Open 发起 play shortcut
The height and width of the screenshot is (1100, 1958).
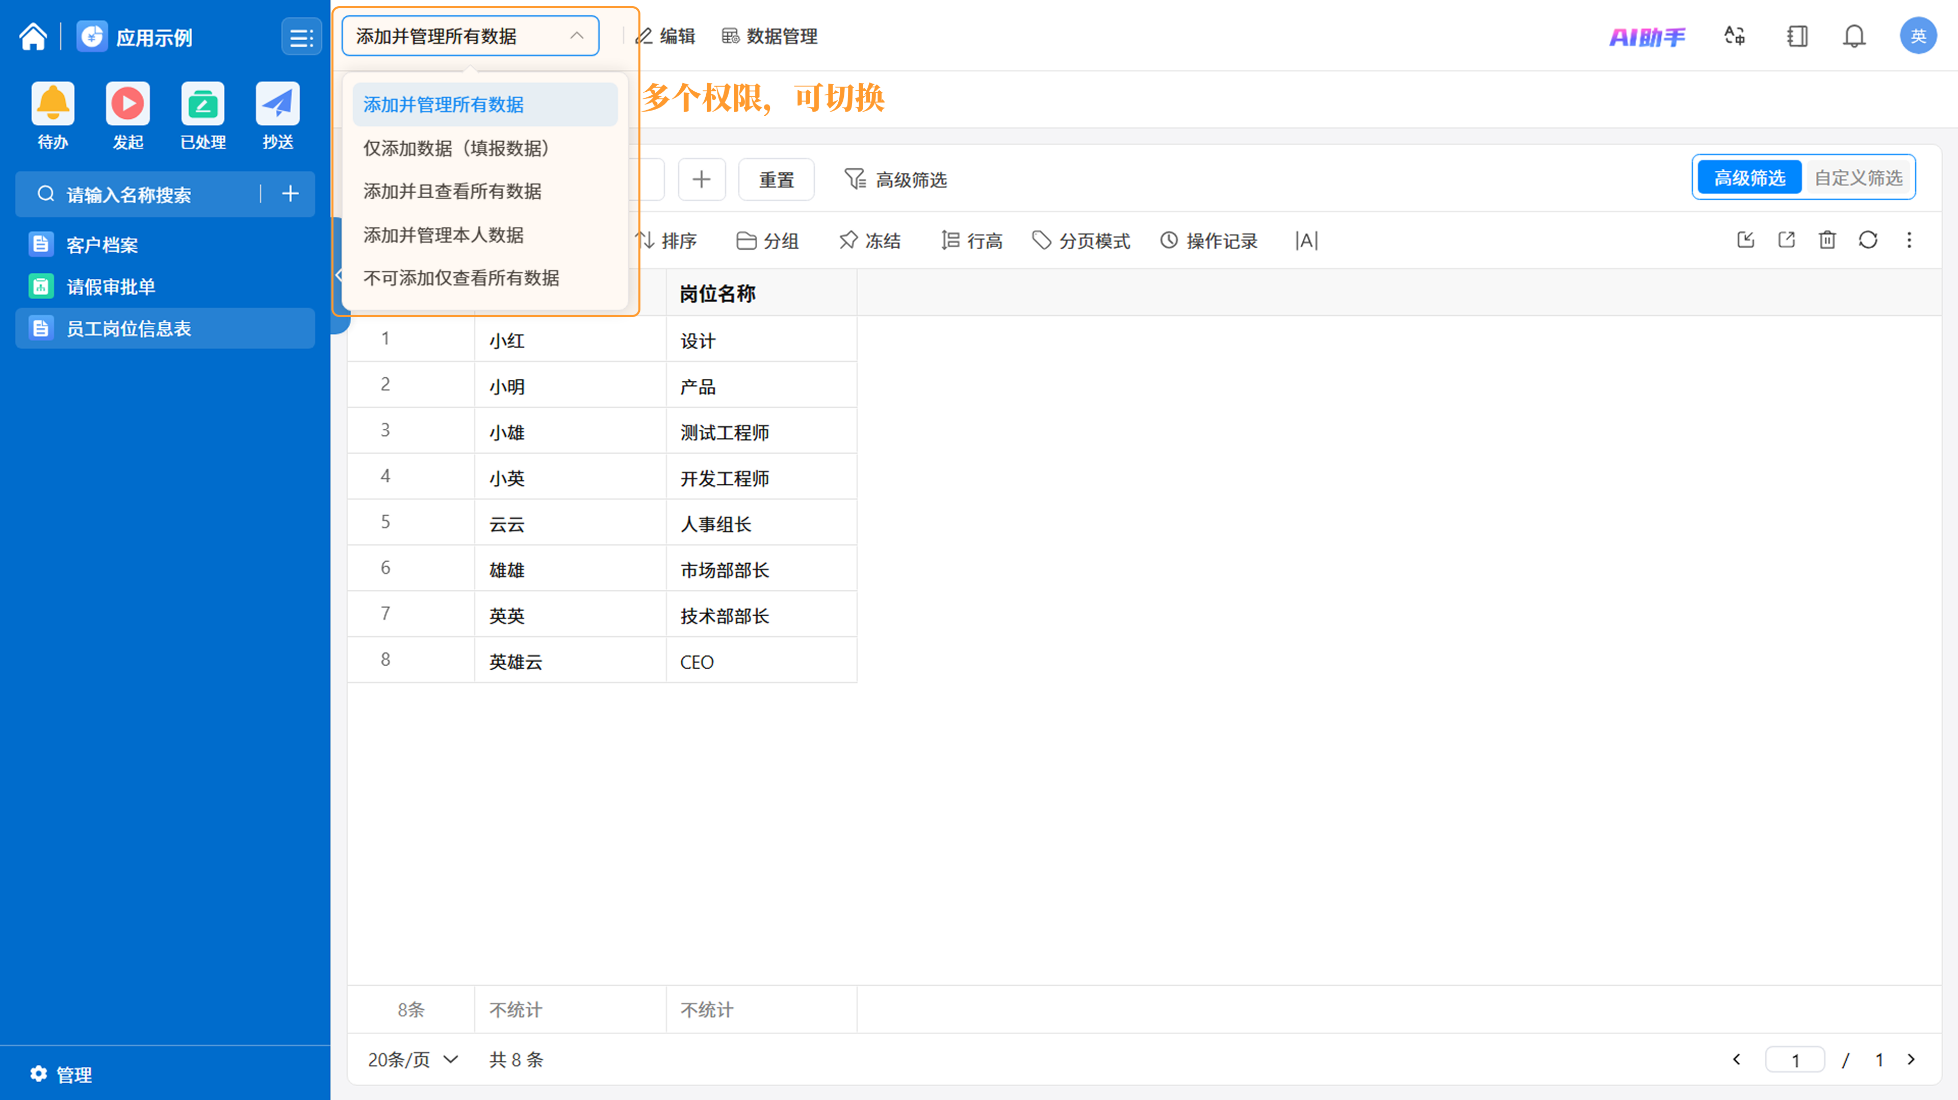127,116
